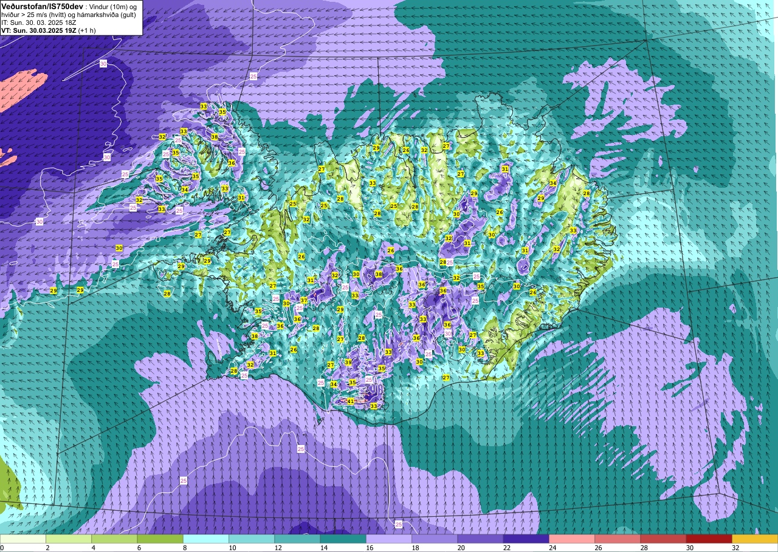
Task: Click the light cyan 8–10 color scale swatch
Action: point(206,539)
